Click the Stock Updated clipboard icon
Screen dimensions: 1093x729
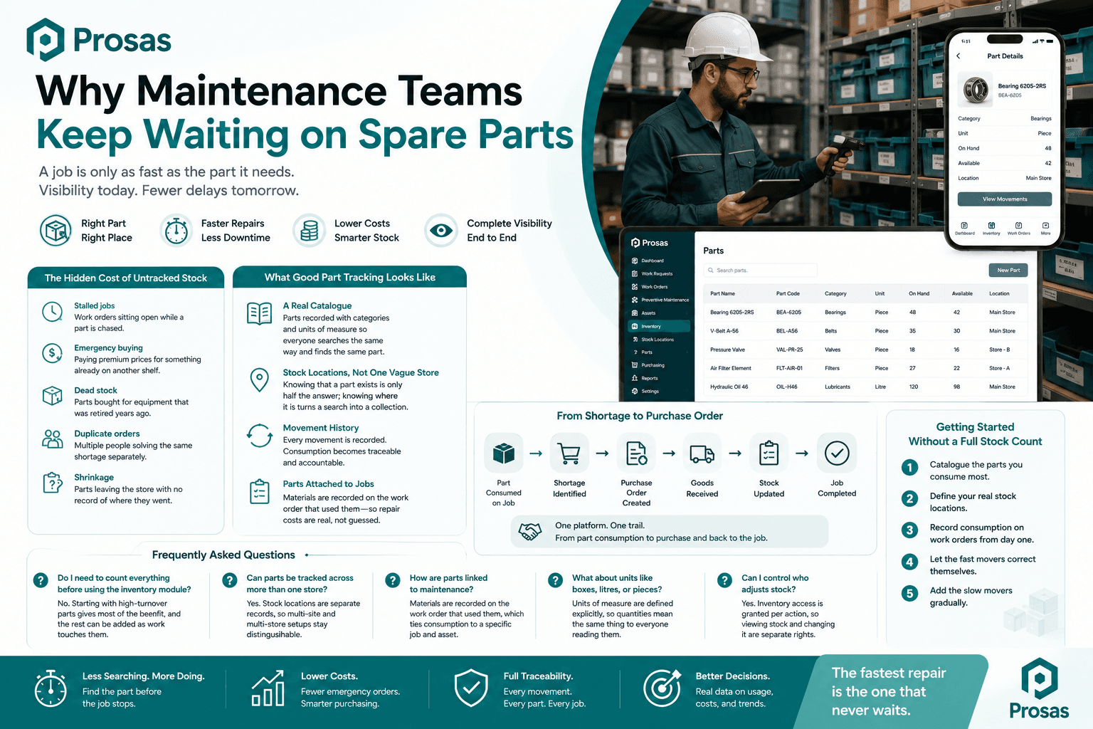(x=769, y=453)
